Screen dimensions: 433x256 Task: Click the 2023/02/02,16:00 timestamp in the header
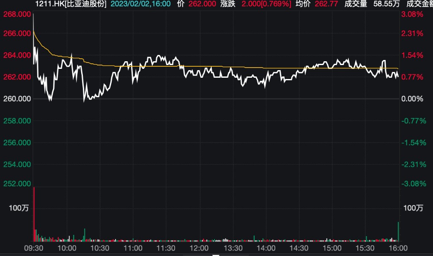click(140, 4)
